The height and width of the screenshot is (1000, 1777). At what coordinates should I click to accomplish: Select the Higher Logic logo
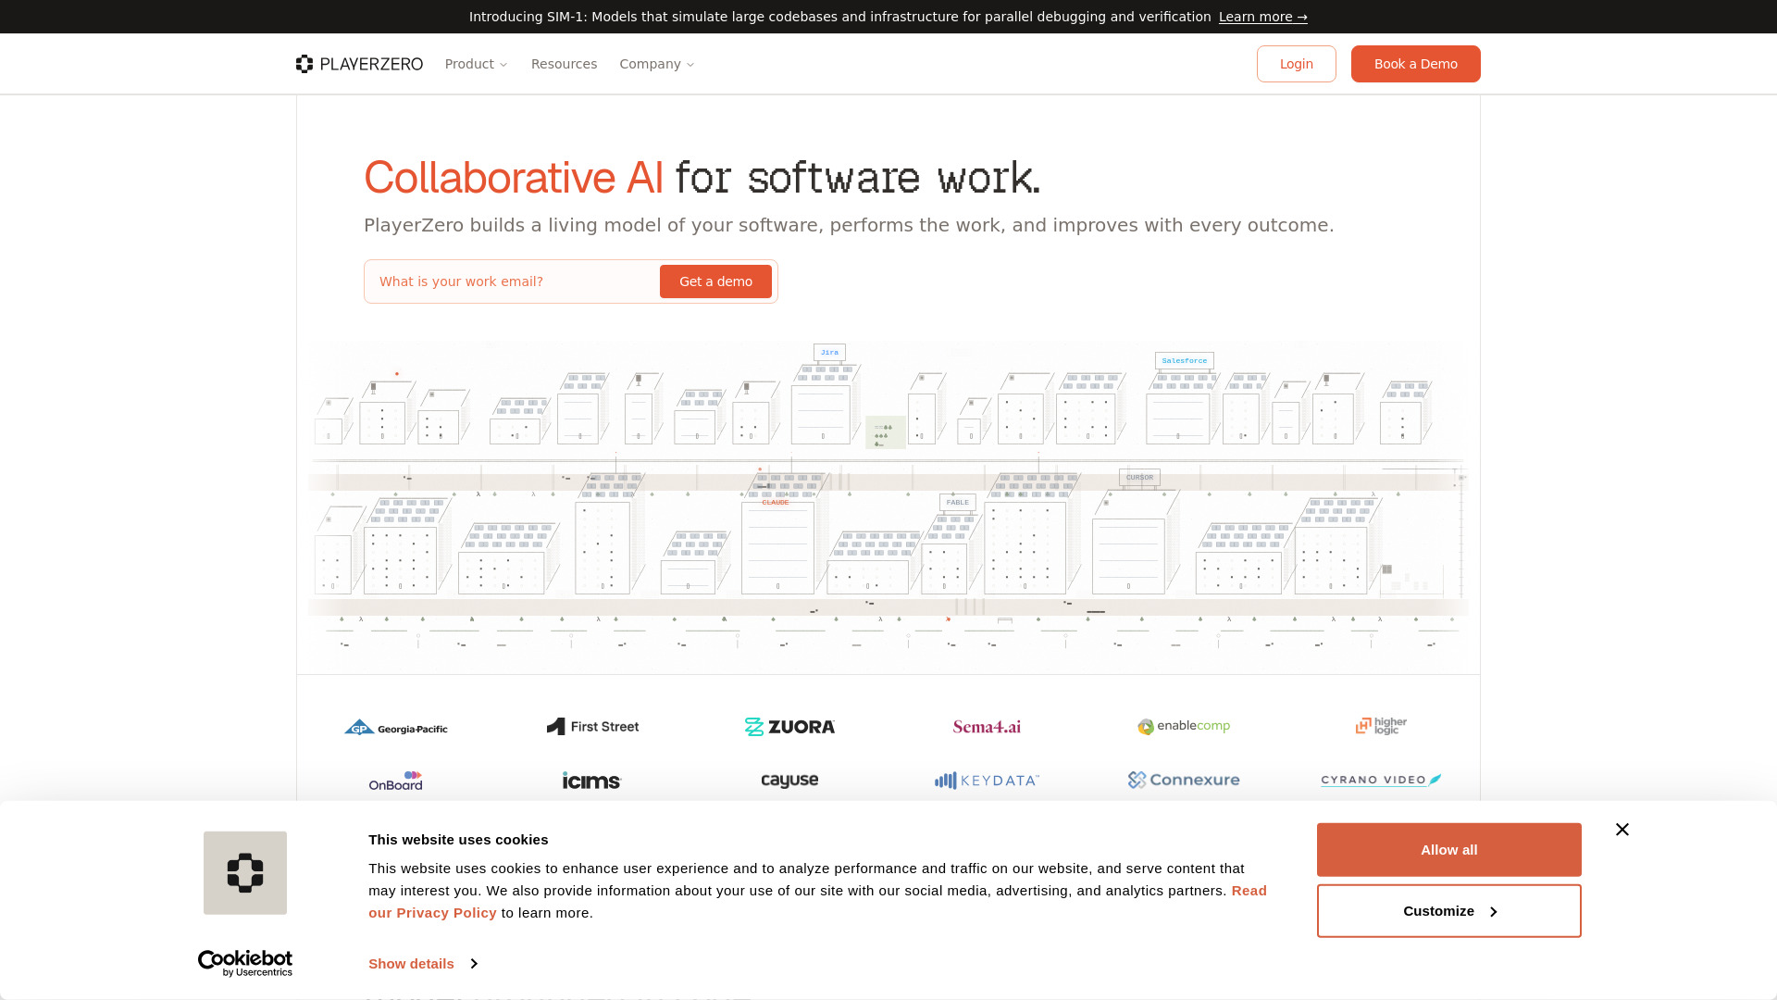coord(1381,726)
